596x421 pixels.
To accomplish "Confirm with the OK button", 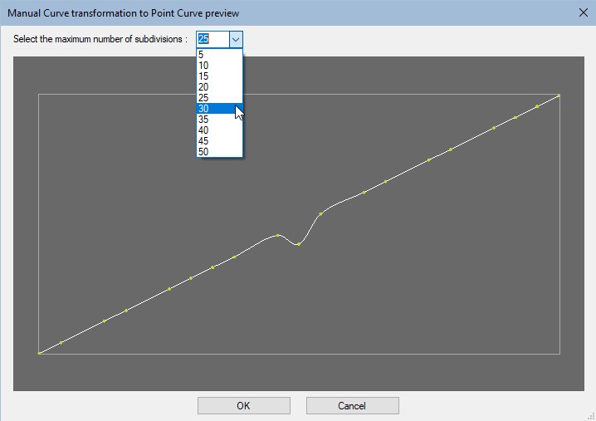I will (243, 406).
